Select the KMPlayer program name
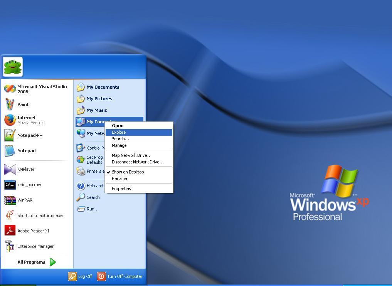Screen dimensions: 392x286 point(26,169)
